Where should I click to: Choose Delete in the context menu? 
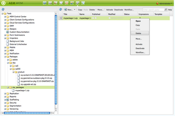(140, 33)
